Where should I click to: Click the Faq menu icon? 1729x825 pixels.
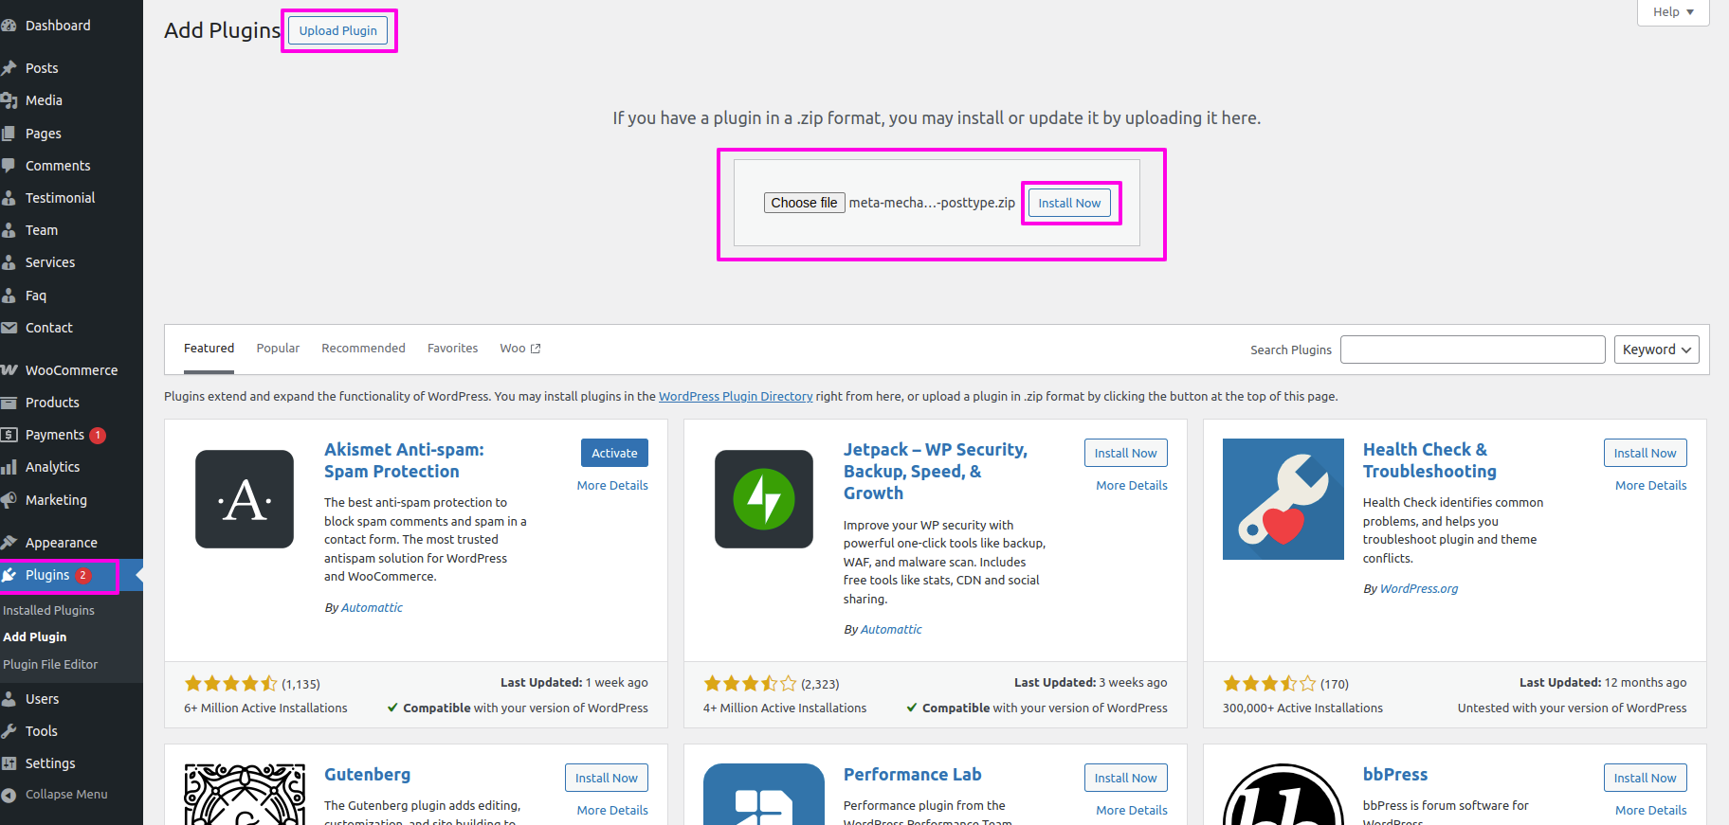[9, 296]
